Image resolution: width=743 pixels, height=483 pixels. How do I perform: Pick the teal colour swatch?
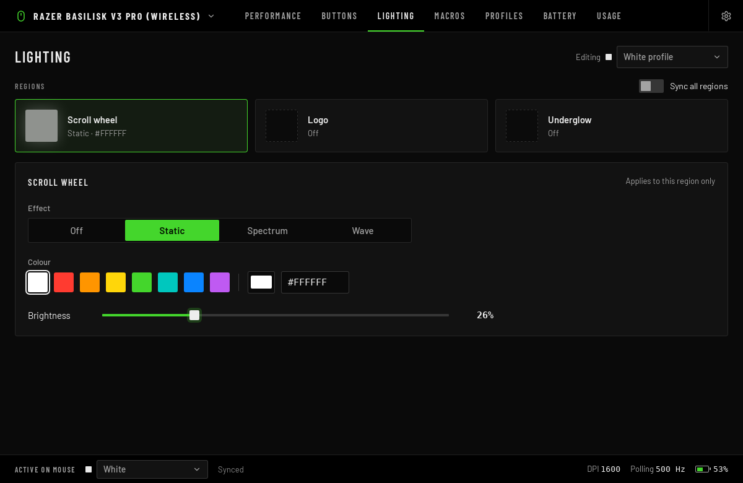pyautogui.click(x=168, y=282)
